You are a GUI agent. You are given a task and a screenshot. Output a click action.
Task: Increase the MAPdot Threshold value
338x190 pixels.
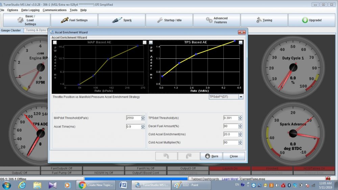(x=143, y=117)
